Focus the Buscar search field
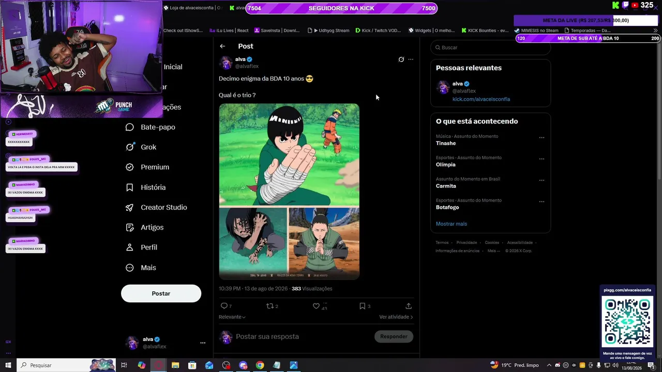662x372 pixels. click(x=490, y=48)
